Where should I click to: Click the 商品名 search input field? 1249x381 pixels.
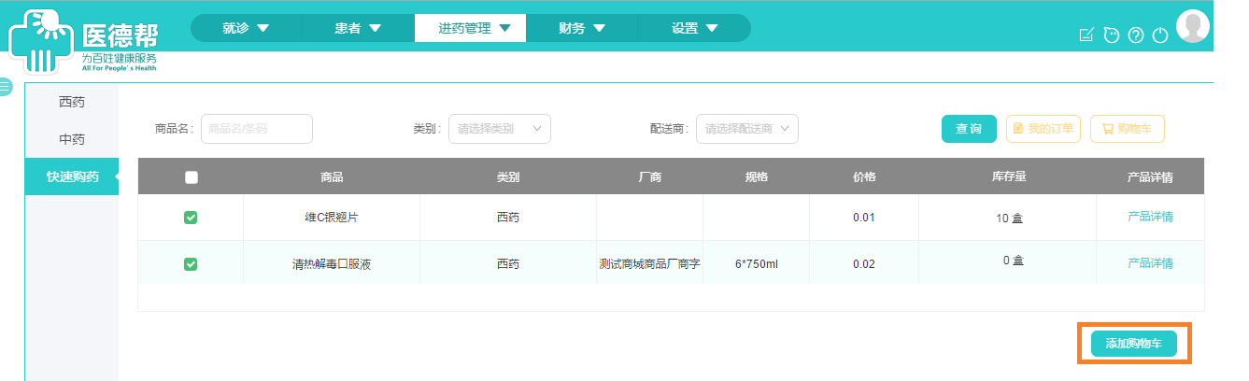256,129
